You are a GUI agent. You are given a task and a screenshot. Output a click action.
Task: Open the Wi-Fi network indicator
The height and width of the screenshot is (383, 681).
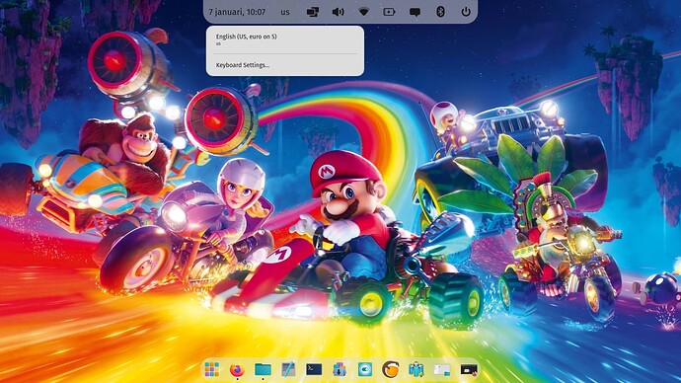pos(363,12)
